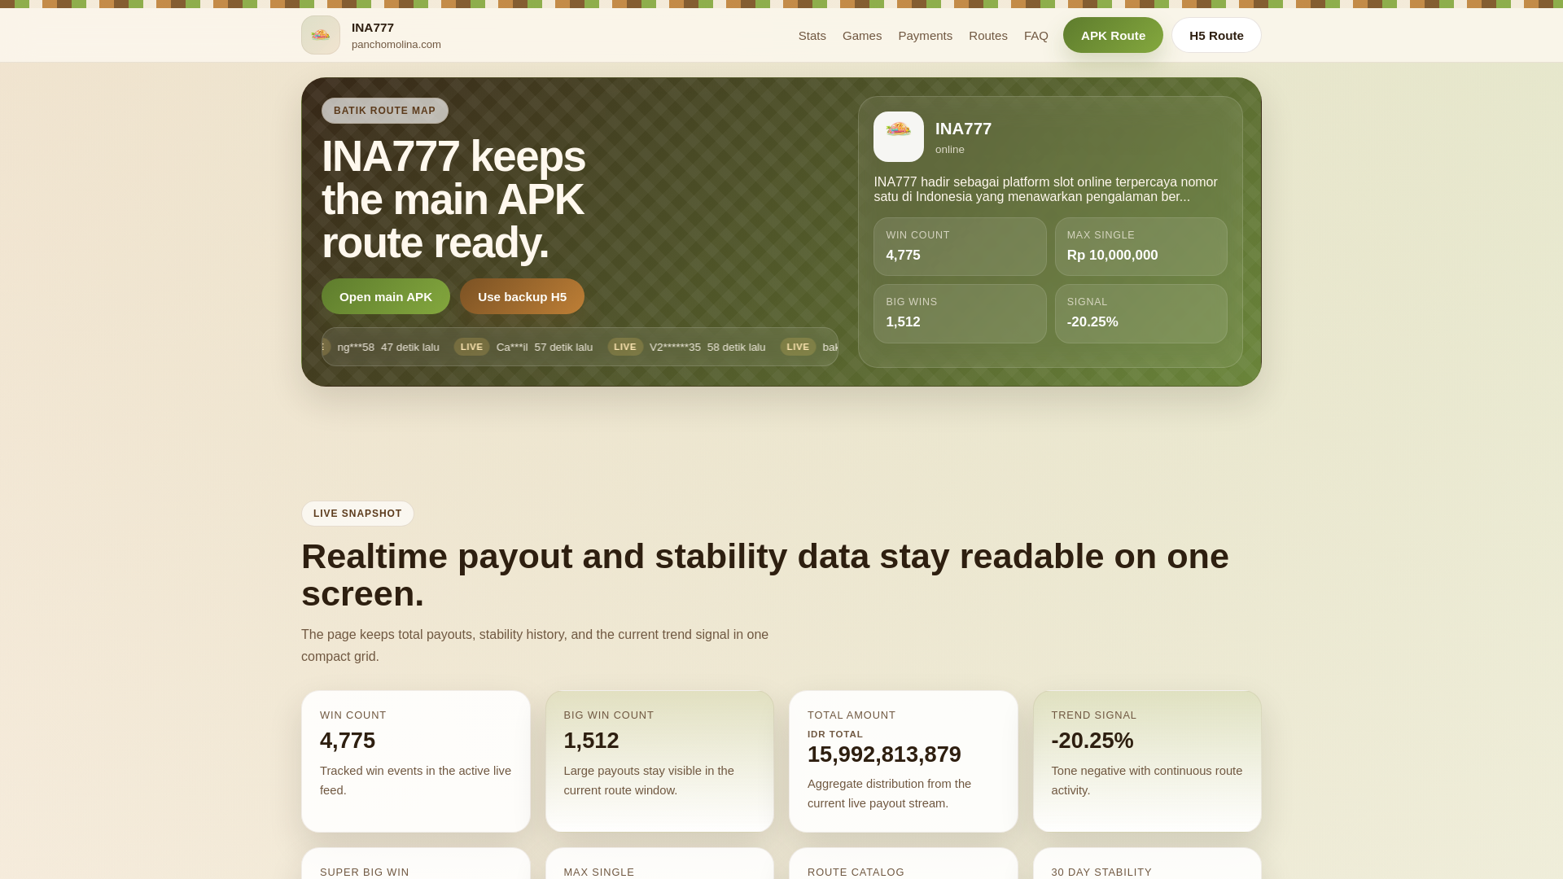Select the Signal -20.25% tile in hero

tap(1141, 313)
